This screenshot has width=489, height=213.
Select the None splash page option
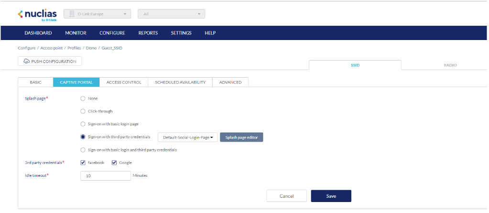83,98
